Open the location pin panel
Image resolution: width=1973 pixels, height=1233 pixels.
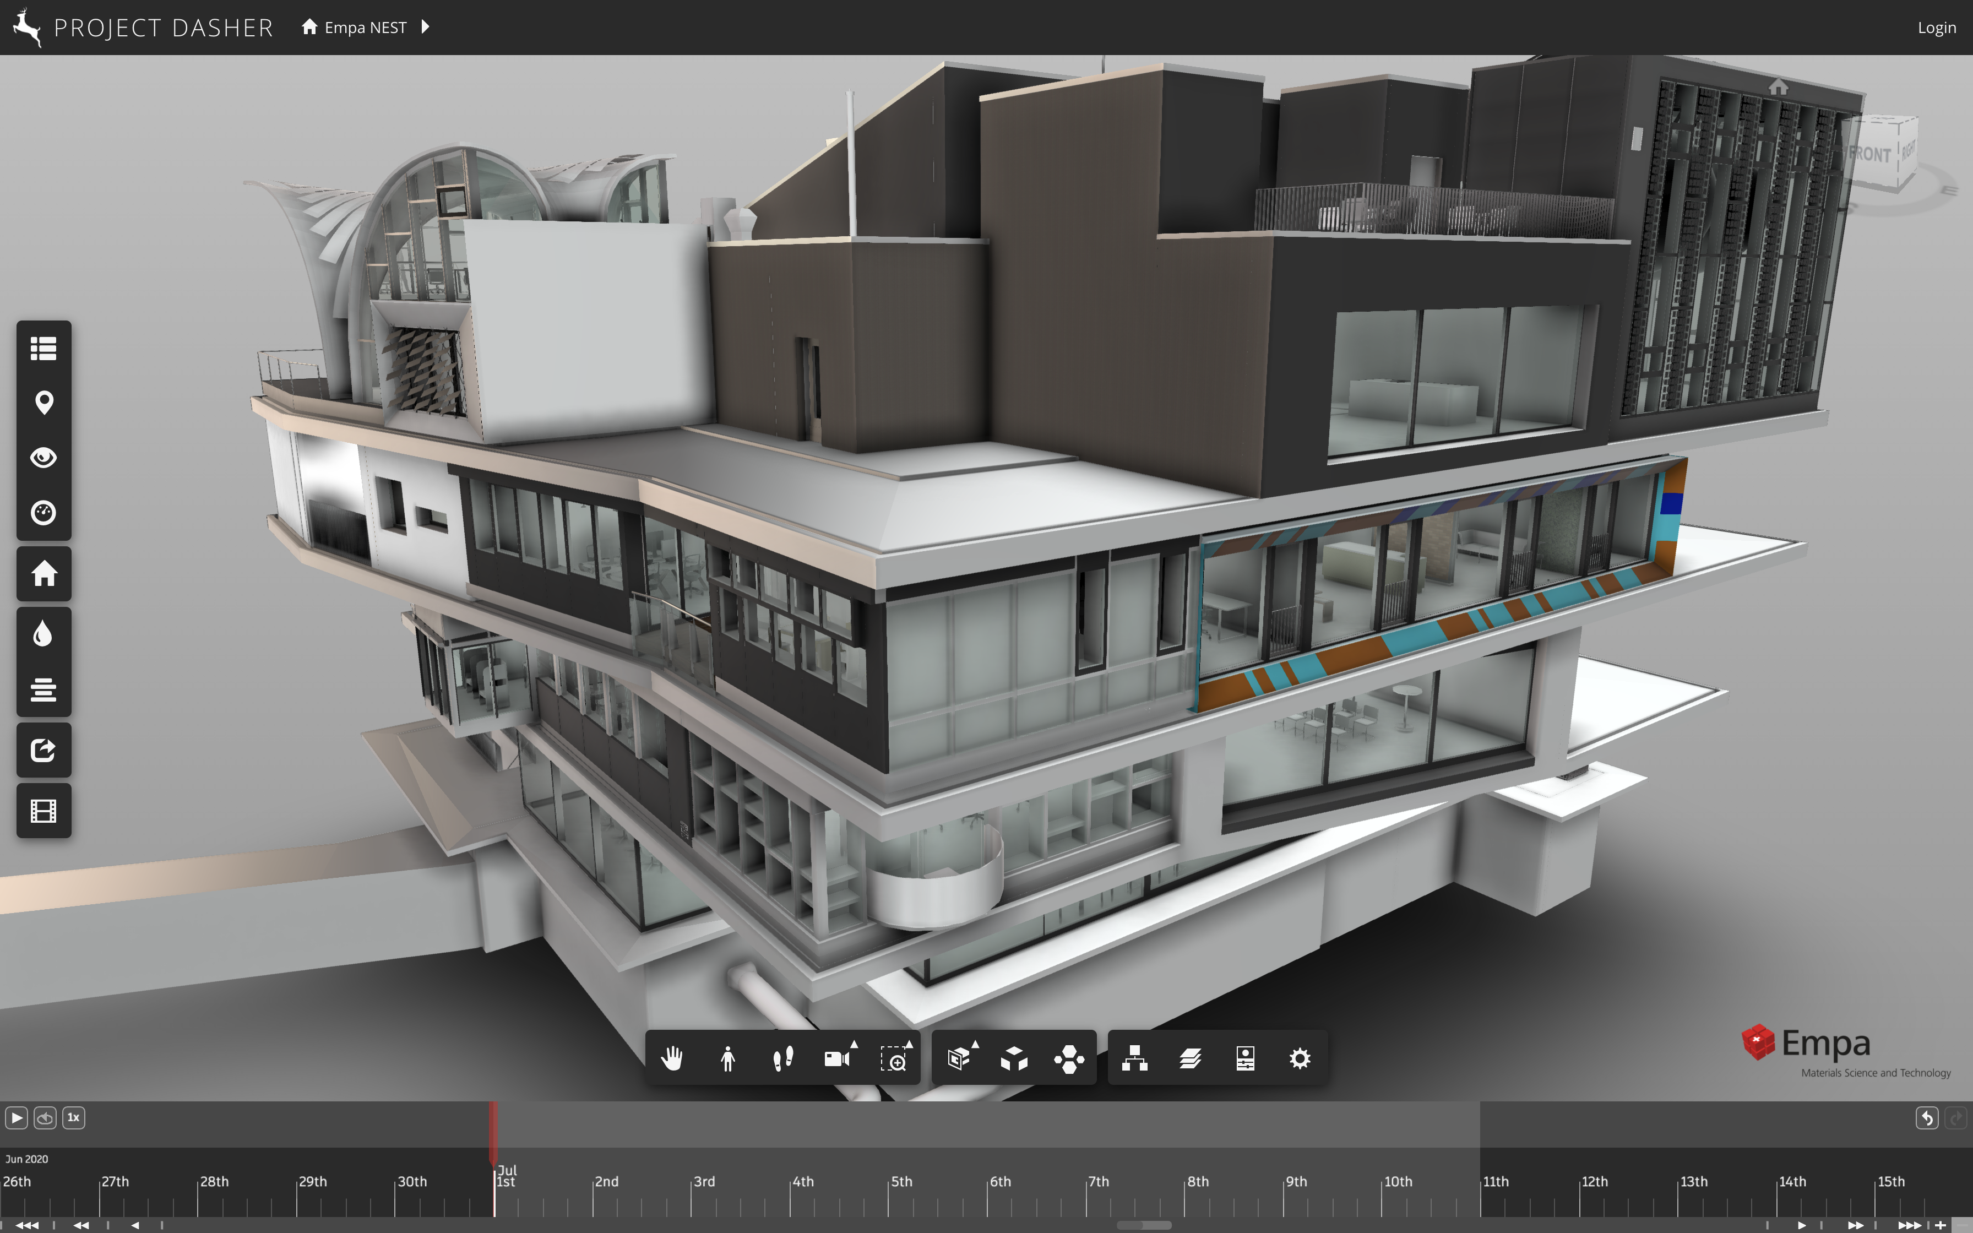coord(44,403)
